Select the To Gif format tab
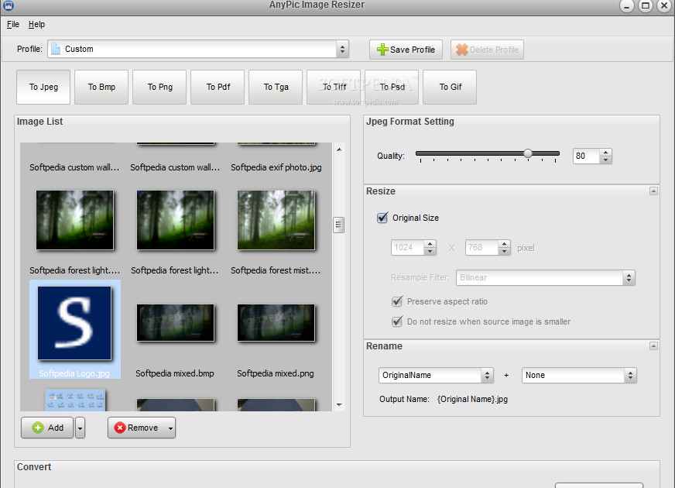This screenshot has height=488, width=675. coord(451,87)
